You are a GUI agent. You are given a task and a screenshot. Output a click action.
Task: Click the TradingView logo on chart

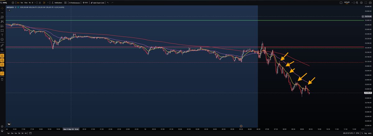click(9, 124)
